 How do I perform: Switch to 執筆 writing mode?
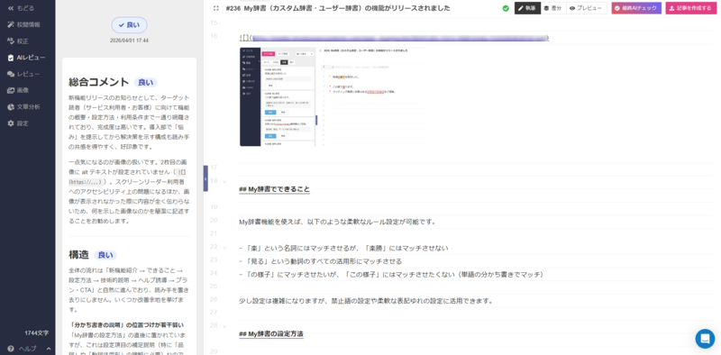(x=527, y=8)
